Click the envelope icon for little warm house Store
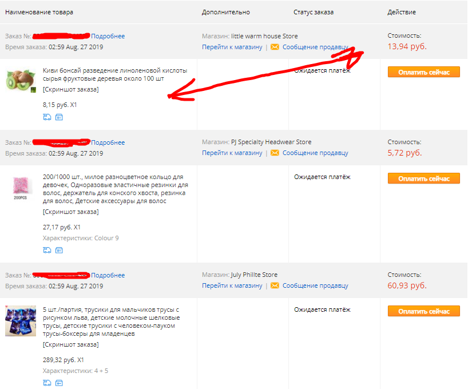This screenshot has width=472, height=389. coord(275,47)
